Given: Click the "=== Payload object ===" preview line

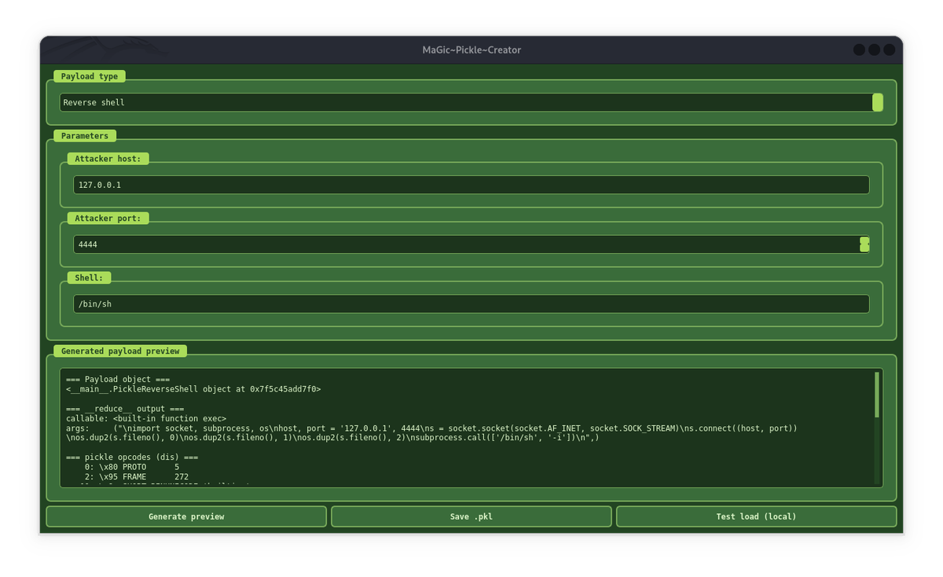Looking at the screenshot, I should 118,380.
